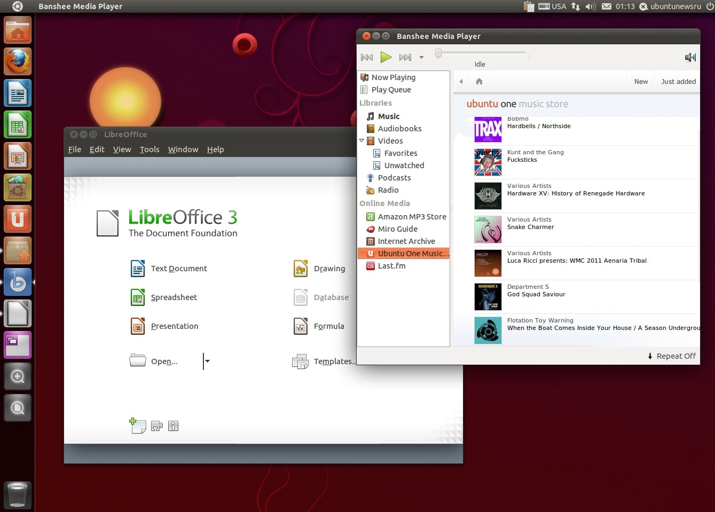Skip to previous track in Banshee

click(367, 57)
